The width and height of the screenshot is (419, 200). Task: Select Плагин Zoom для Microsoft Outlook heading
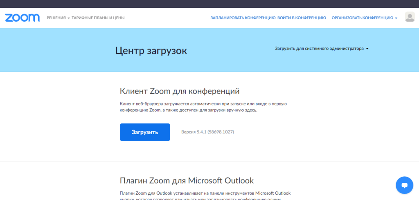tap(187, 180)
